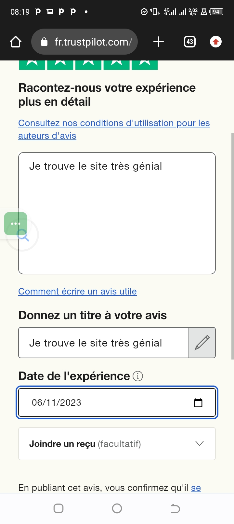Viewport: 234px width, 524px height.
Task: Tap the green floating three-dots bubble
Action: [16, 224]
